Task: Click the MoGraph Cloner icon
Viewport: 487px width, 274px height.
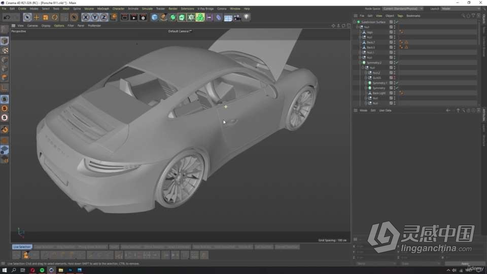Action: [x=191, y=17]
